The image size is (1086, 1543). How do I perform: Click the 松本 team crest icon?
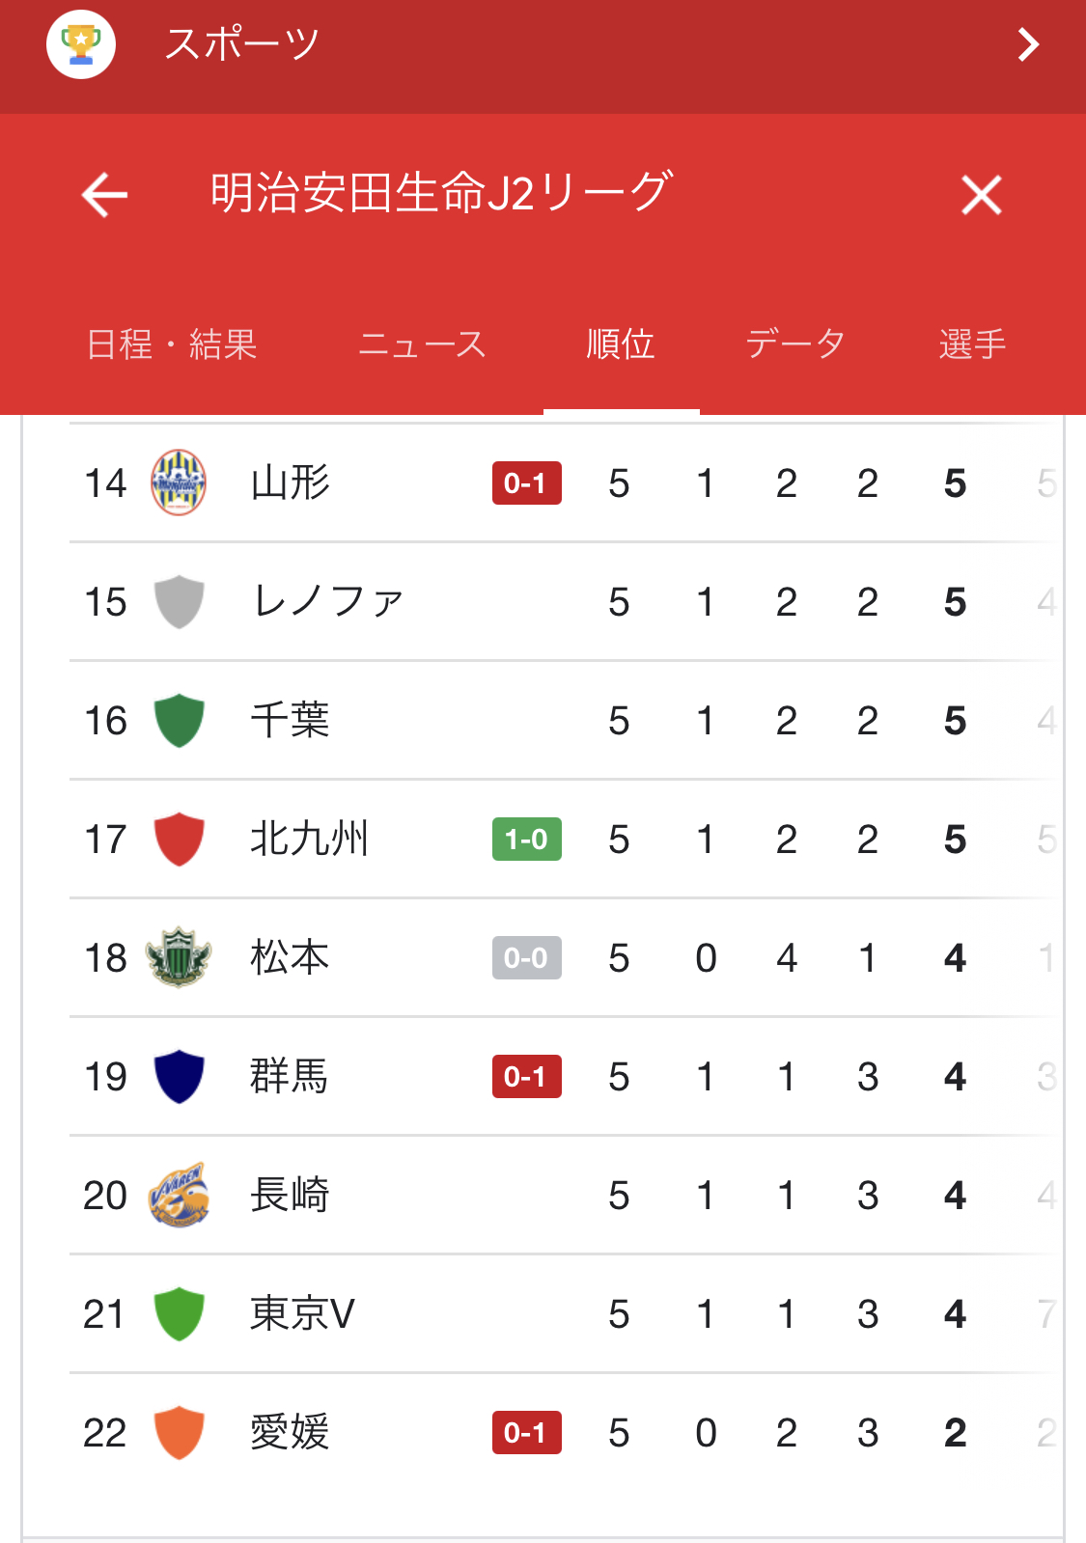[x=179, y=957]
